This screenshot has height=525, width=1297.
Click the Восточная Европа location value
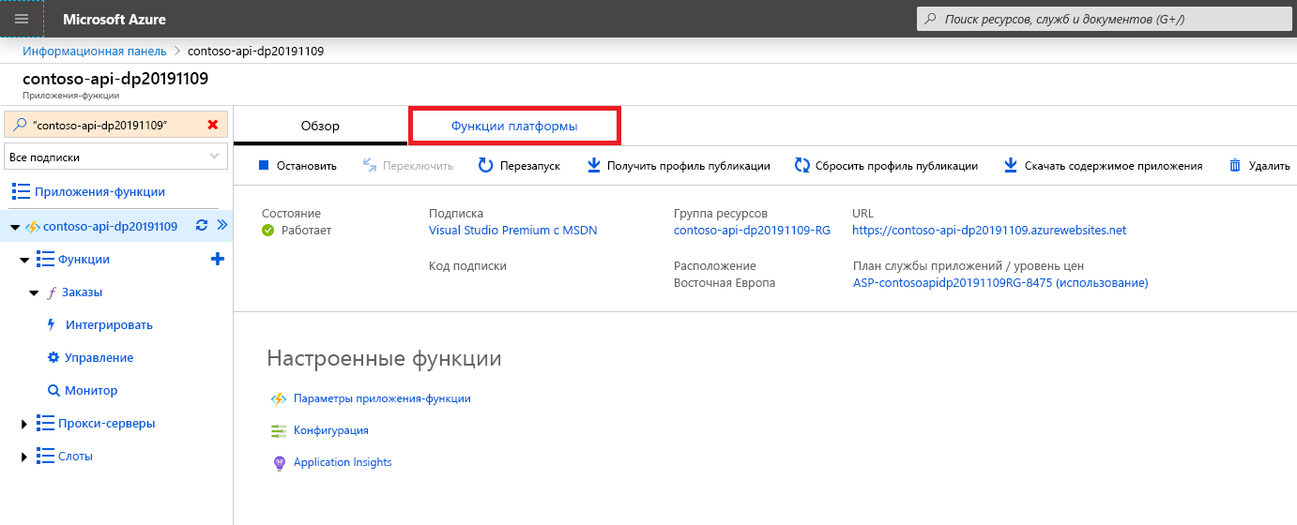coord(725,282)
